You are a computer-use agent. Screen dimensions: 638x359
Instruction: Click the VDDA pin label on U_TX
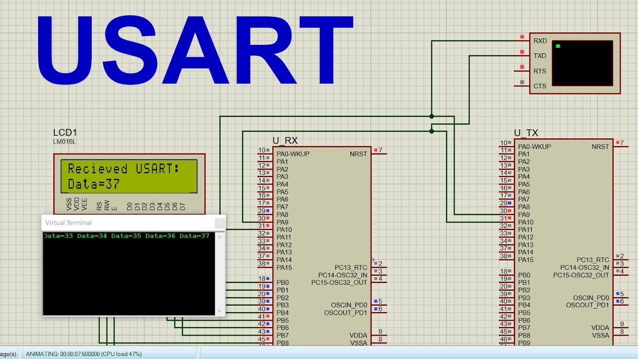[x=600, y=328]
